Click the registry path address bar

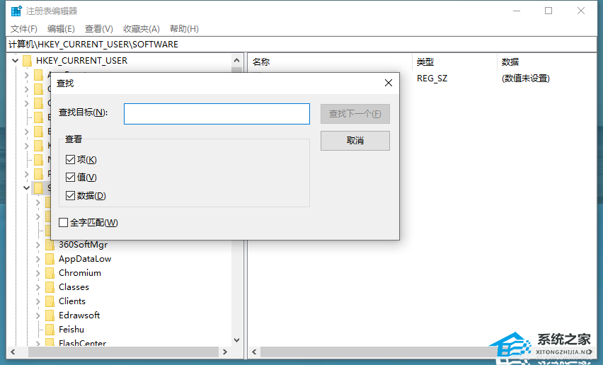[301, 45]
